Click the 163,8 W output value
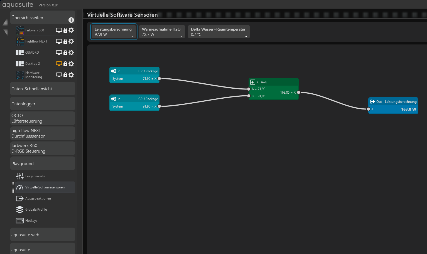Image resolution: width=427 pixels, height=254 pixels. pyautogui.click(x=409, y=109)
